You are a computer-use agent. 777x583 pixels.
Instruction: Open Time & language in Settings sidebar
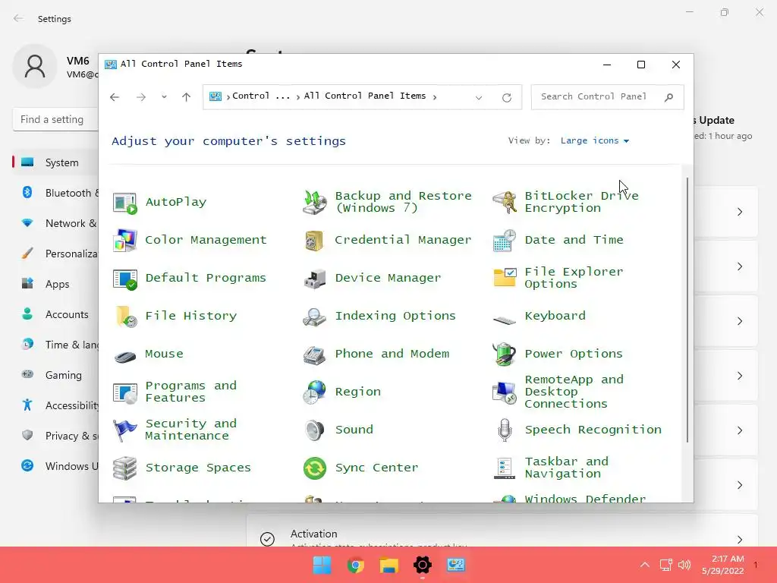55,345
